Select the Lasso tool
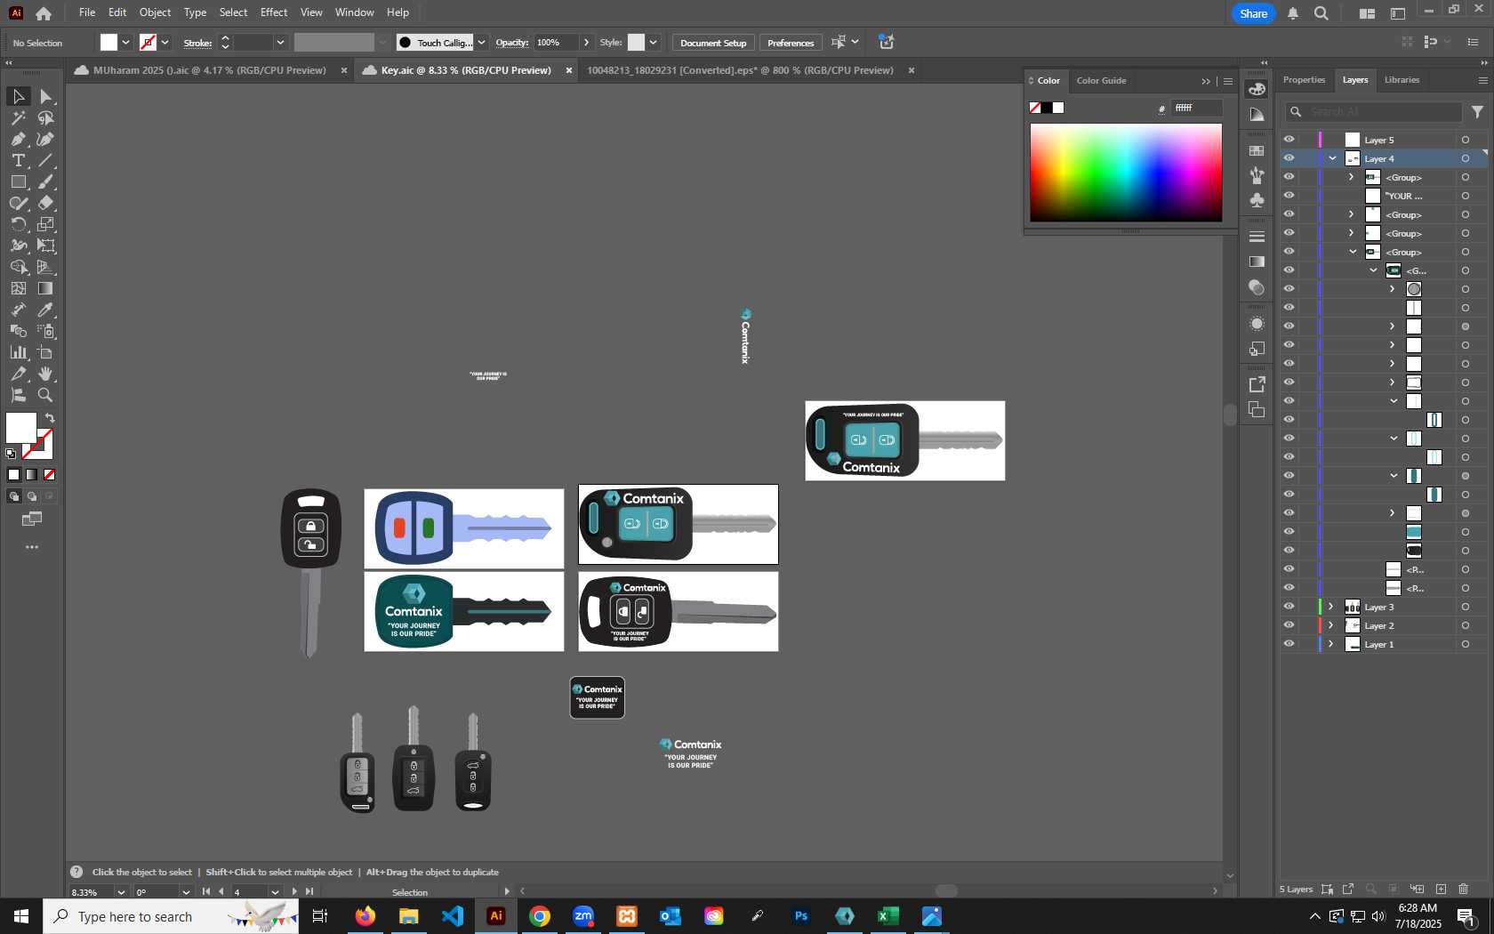 (x=46, y=117)
